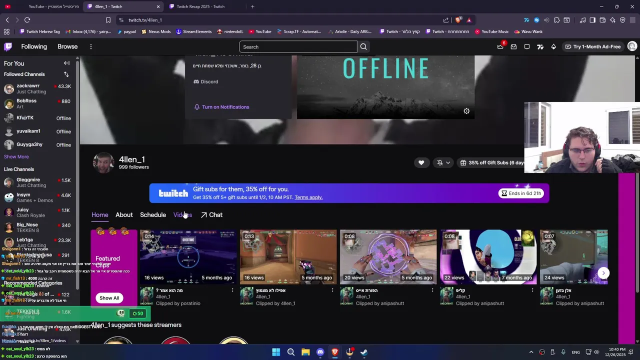Focus the Twitch Search field
The image size is (640, 360).
point(298,47)
